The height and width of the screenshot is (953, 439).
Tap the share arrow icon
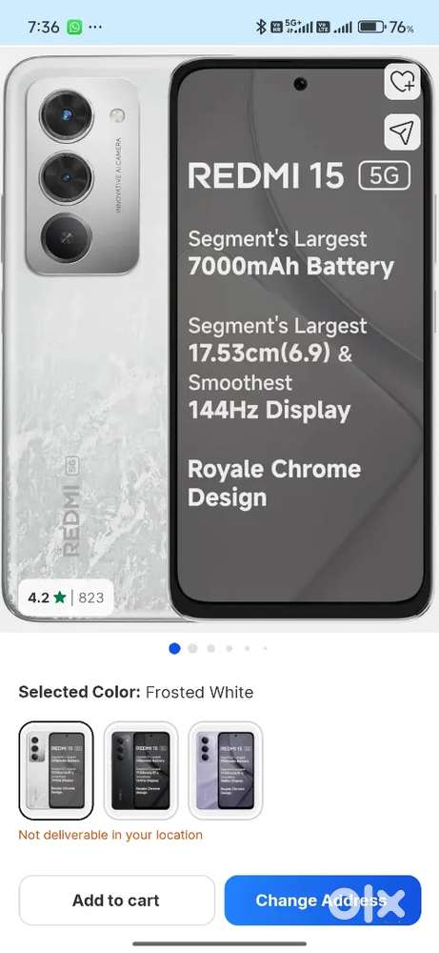click(x=403, y=132)
